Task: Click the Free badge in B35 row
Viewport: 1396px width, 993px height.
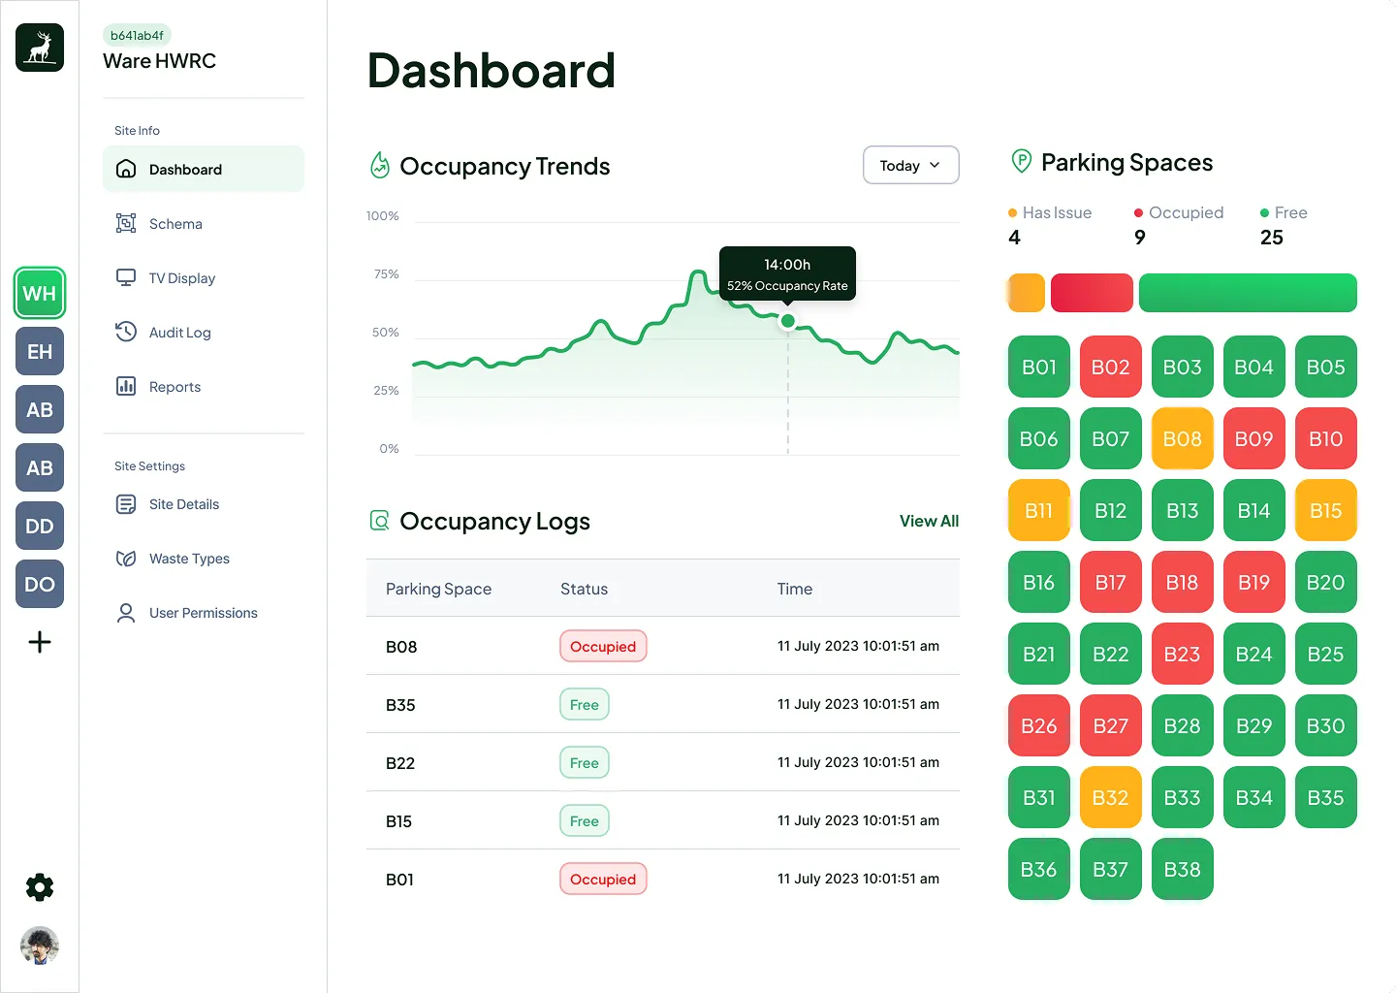Action: coord(585,704)
